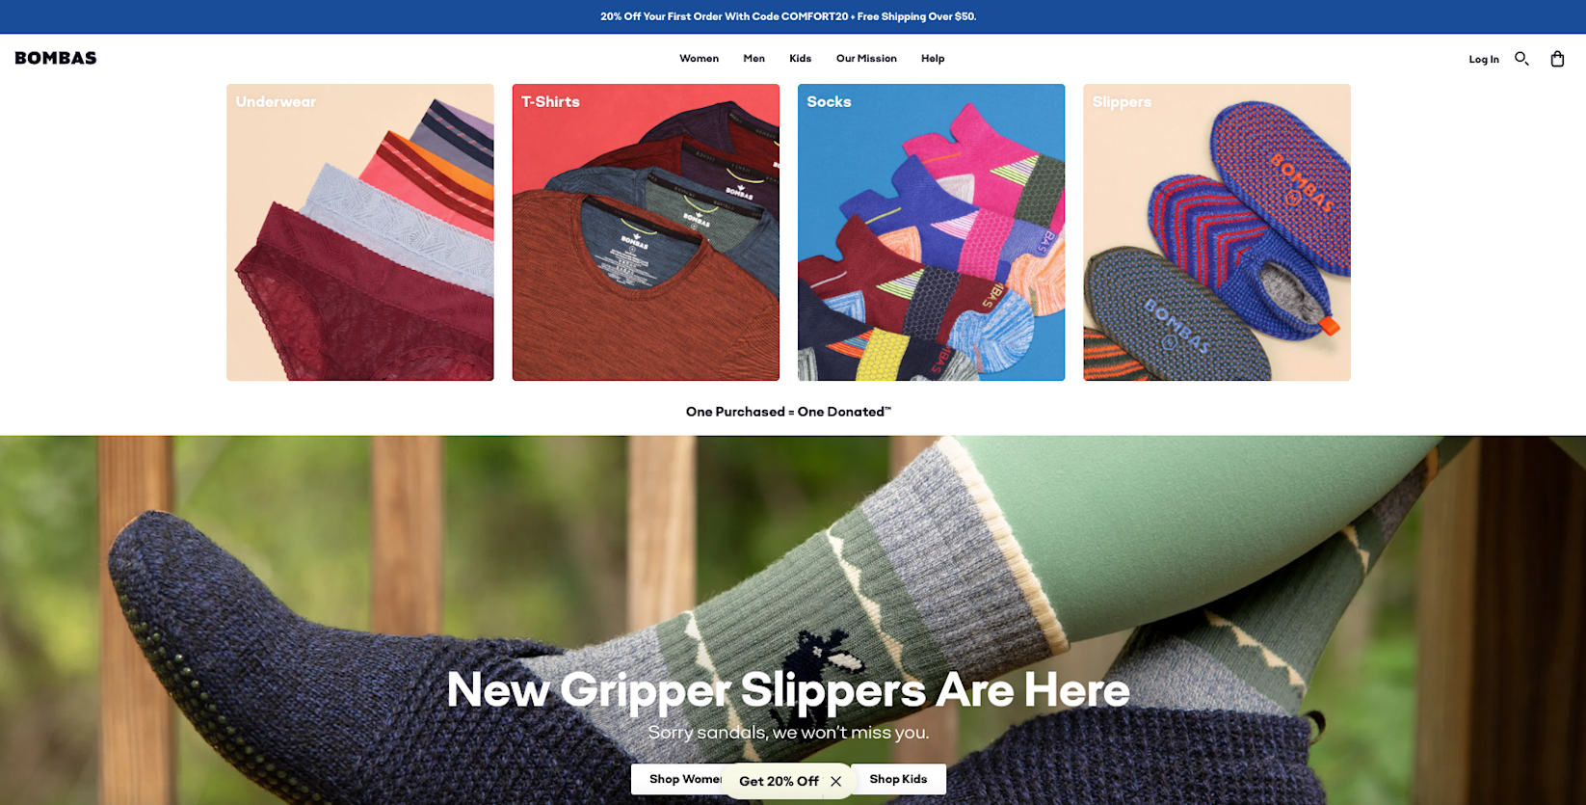Click the Log In link
The width and height of the screenshot is (1586, 805).
point(1484,60)
